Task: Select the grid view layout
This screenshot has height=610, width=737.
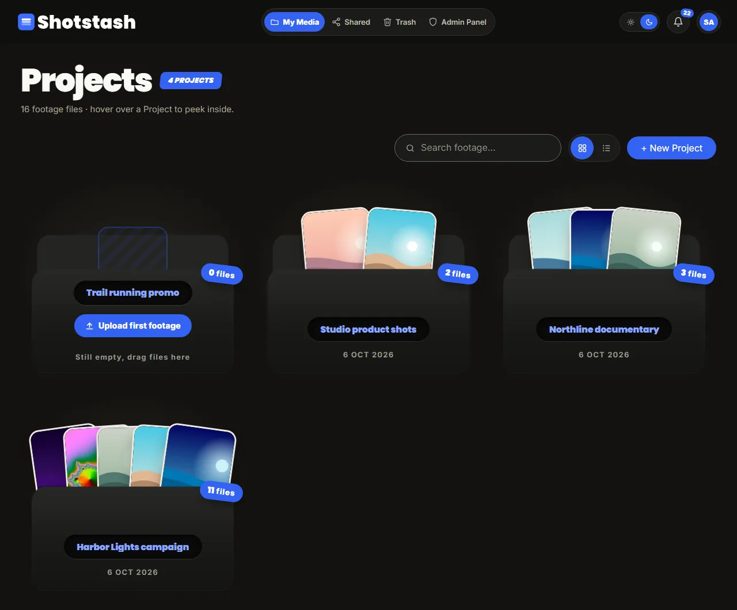Action: tap(582, 148)
